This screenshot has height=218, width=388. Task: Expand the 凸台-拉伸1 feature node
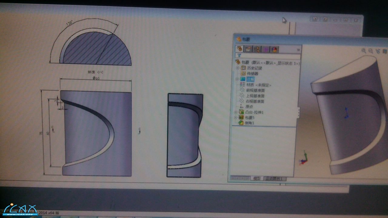point(236,112)
